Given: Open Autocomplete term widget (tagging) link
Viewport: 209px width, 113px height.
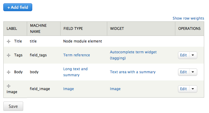Looking at the screenshot, I should pyautogui.click(x=133, y=55).
